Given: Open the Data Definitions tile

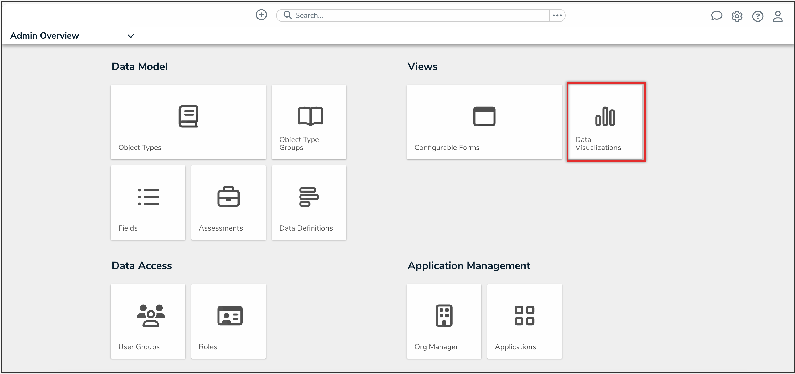Looking at the screenshot, I should click(x=309, y=203).
